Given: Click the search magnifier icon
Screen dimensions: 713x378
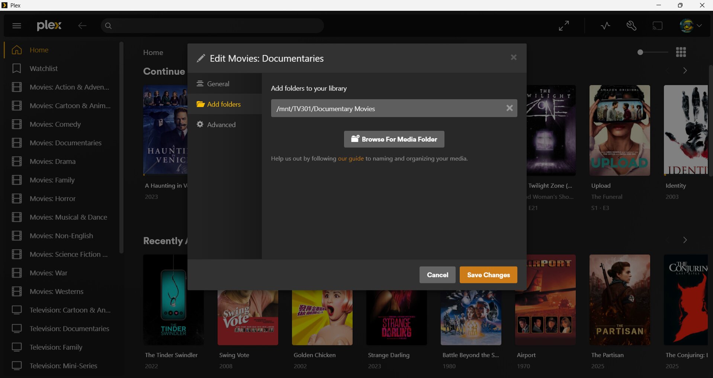Looking at the screenshot, I should coord(108,26).
